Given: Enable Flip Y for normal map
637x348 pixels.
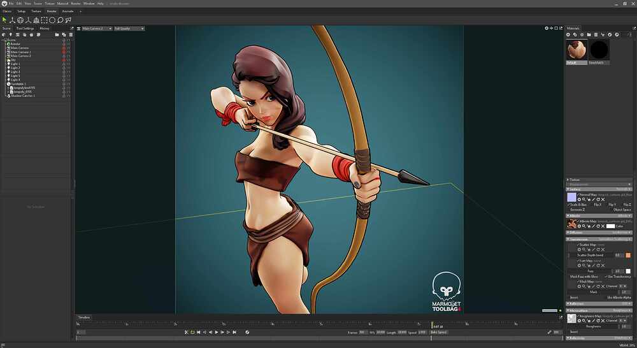Looking at the screenshot, I should tap(612, 205).
